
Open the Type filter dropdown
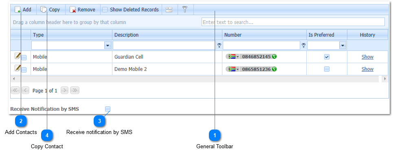[x=108, y=45]
